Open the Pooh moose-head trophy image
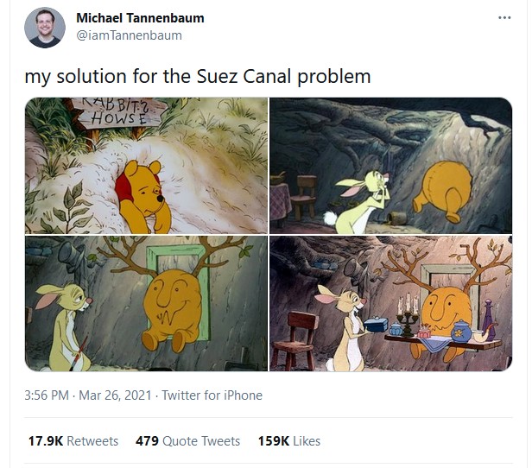Screen dimensions: 532x468 pyautogui.click(x=146, y=303)
